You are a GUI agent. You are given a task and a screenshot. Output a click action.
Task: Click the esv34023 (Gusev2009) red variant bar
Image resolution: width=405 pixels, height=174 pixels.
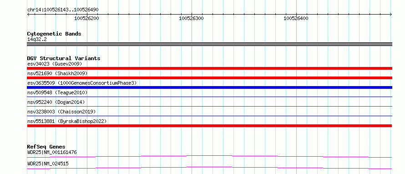pyautogui.click(x=209, y=68)
